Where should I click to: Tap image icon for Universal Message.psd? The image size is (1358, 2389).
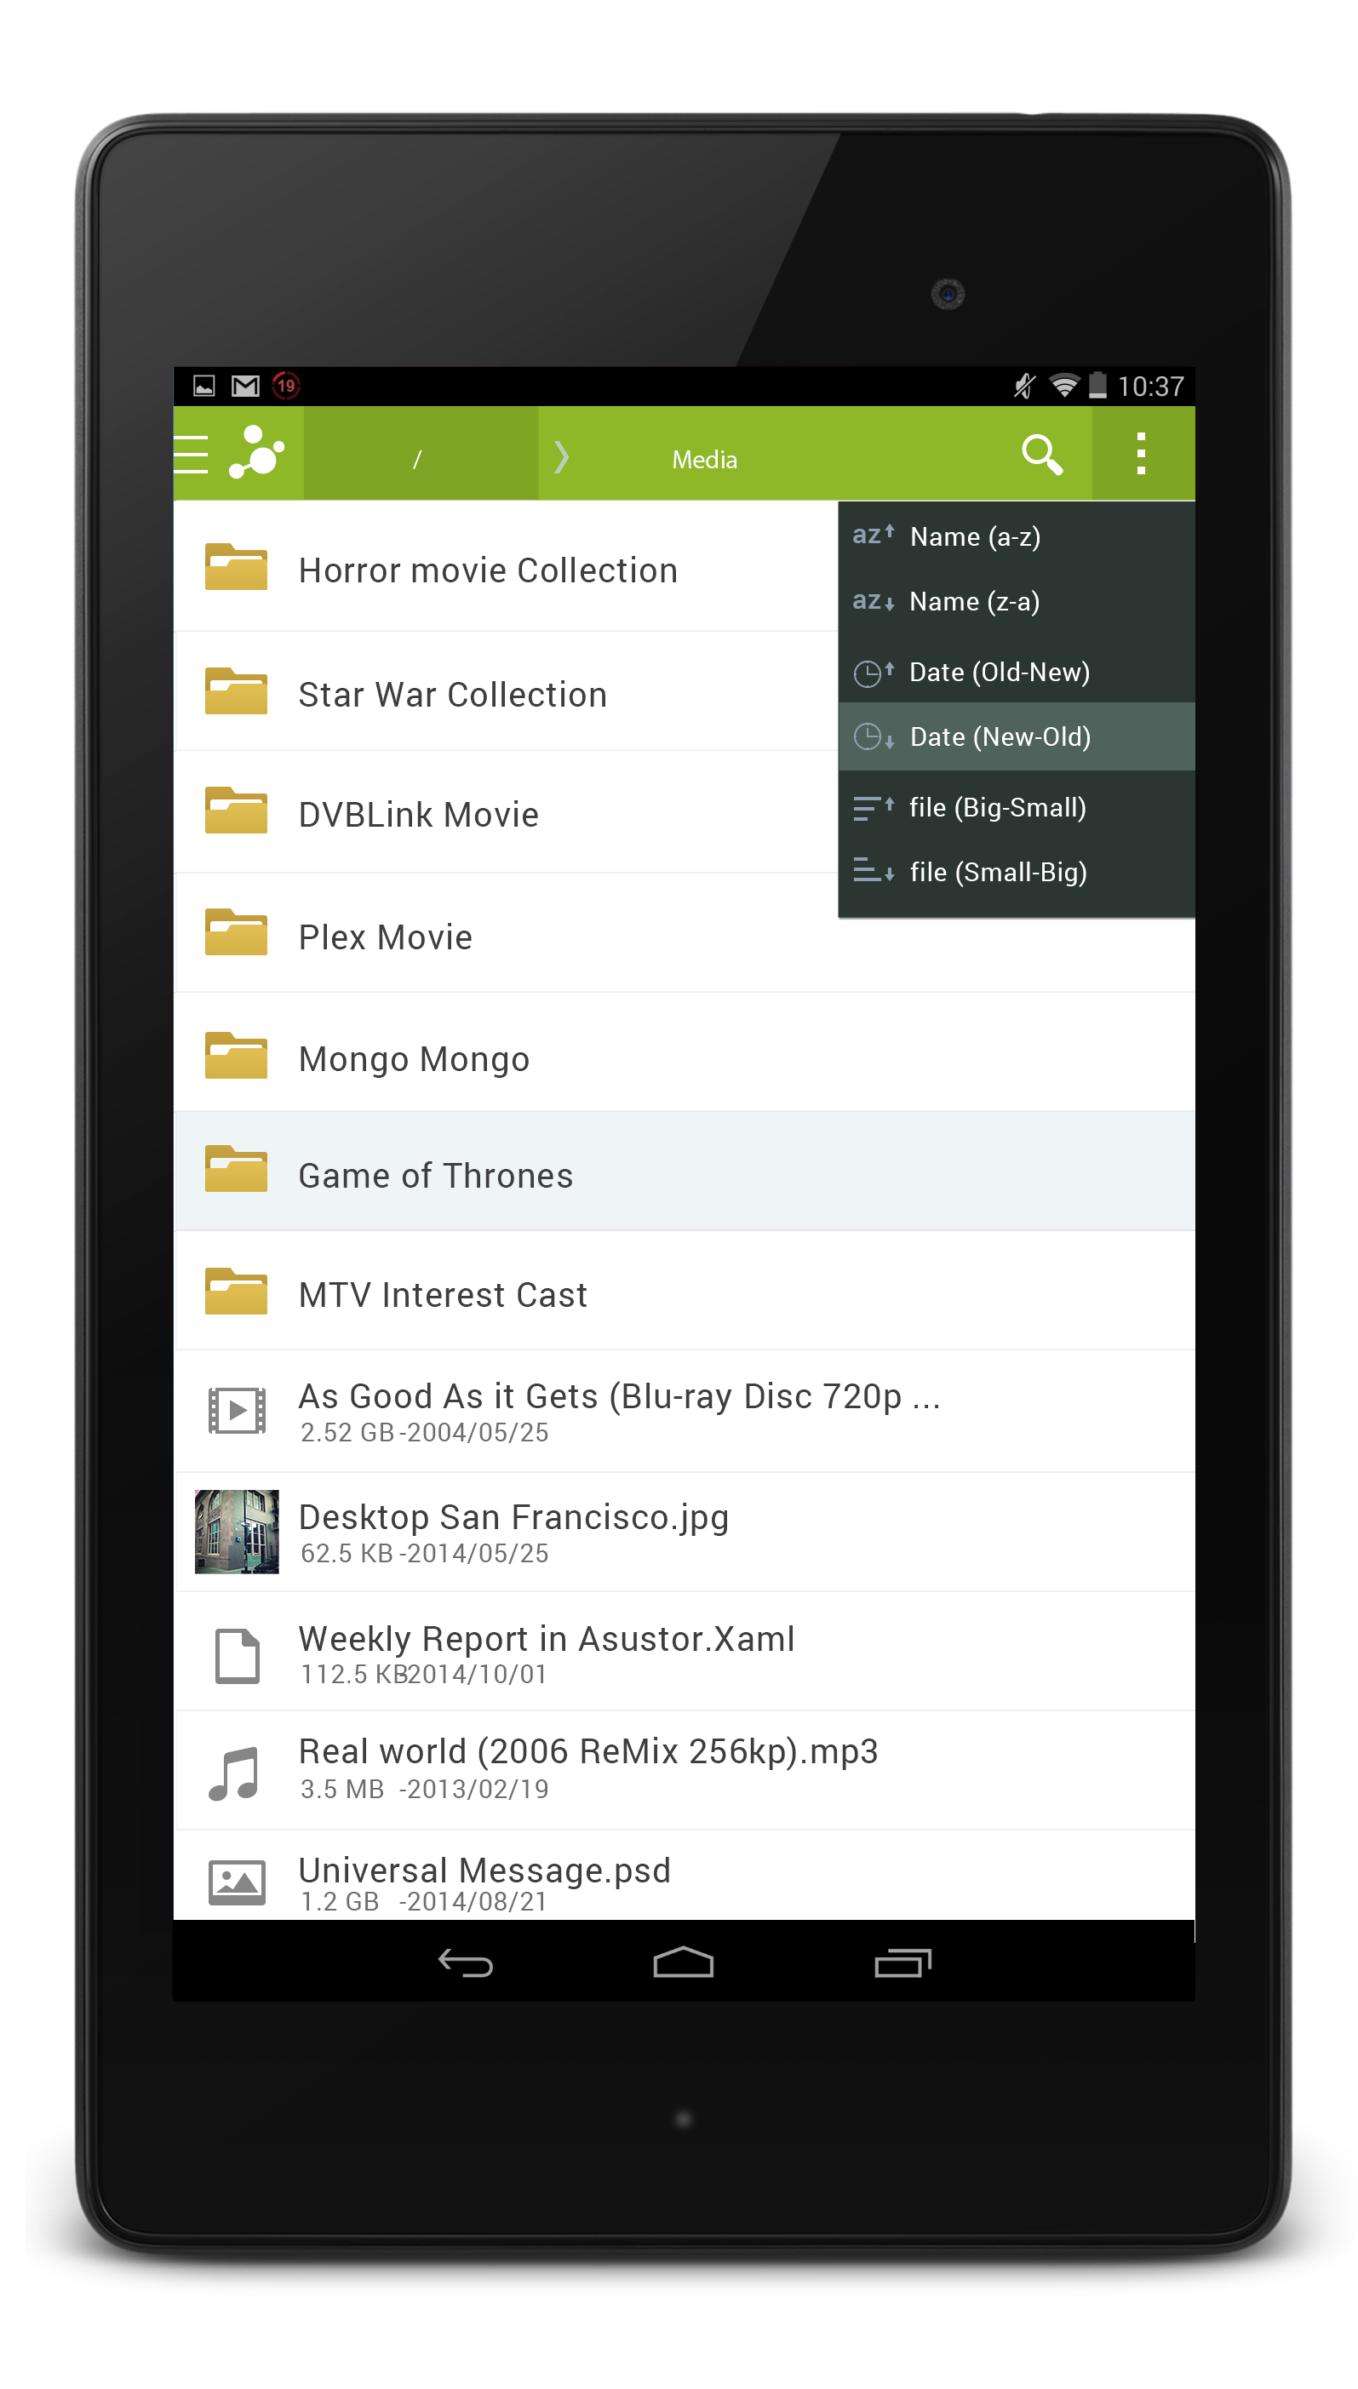tap(237, 1882)
